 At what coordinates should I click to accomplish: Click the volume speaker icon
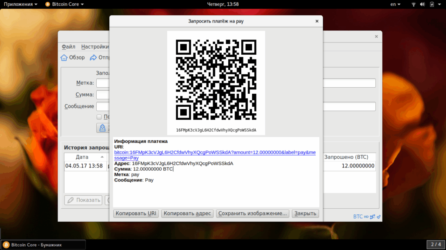coord(422,4)
